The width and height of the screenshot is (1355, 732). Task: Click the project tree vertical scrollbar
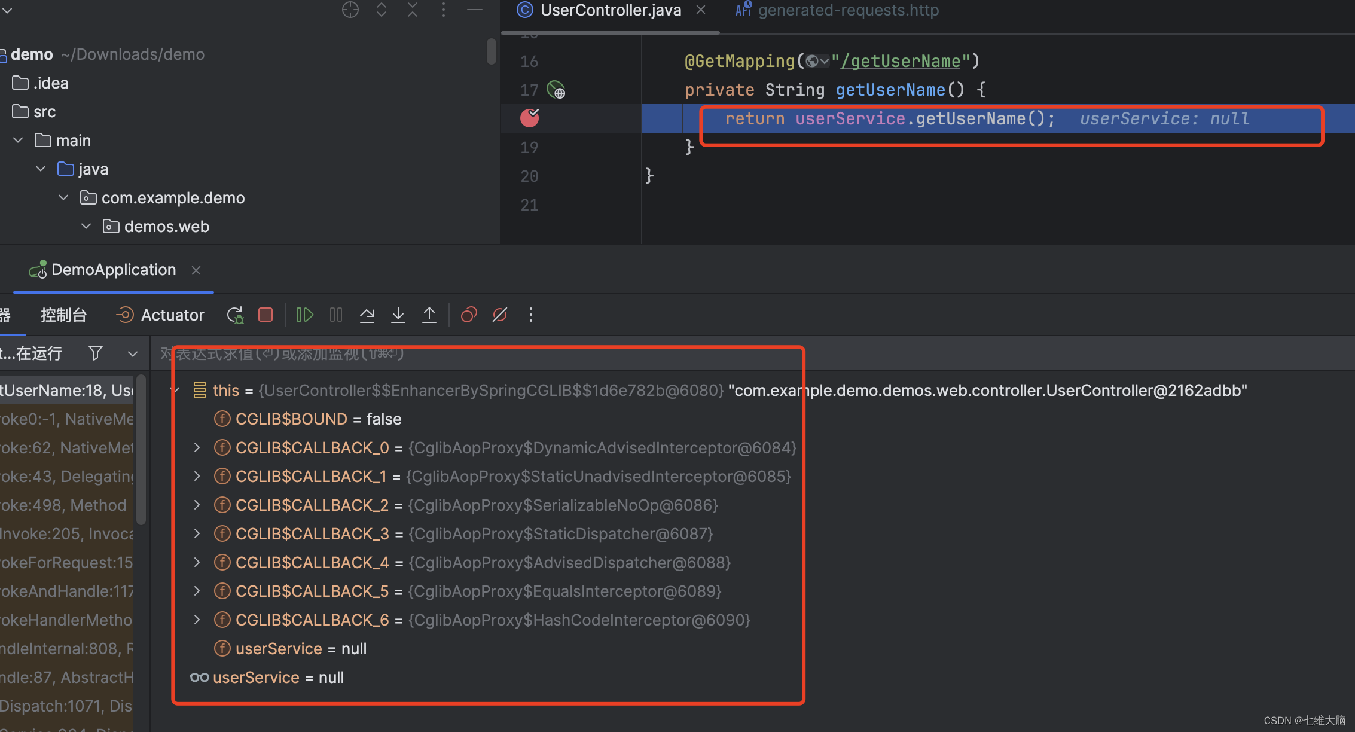click(x=491, y=51)
